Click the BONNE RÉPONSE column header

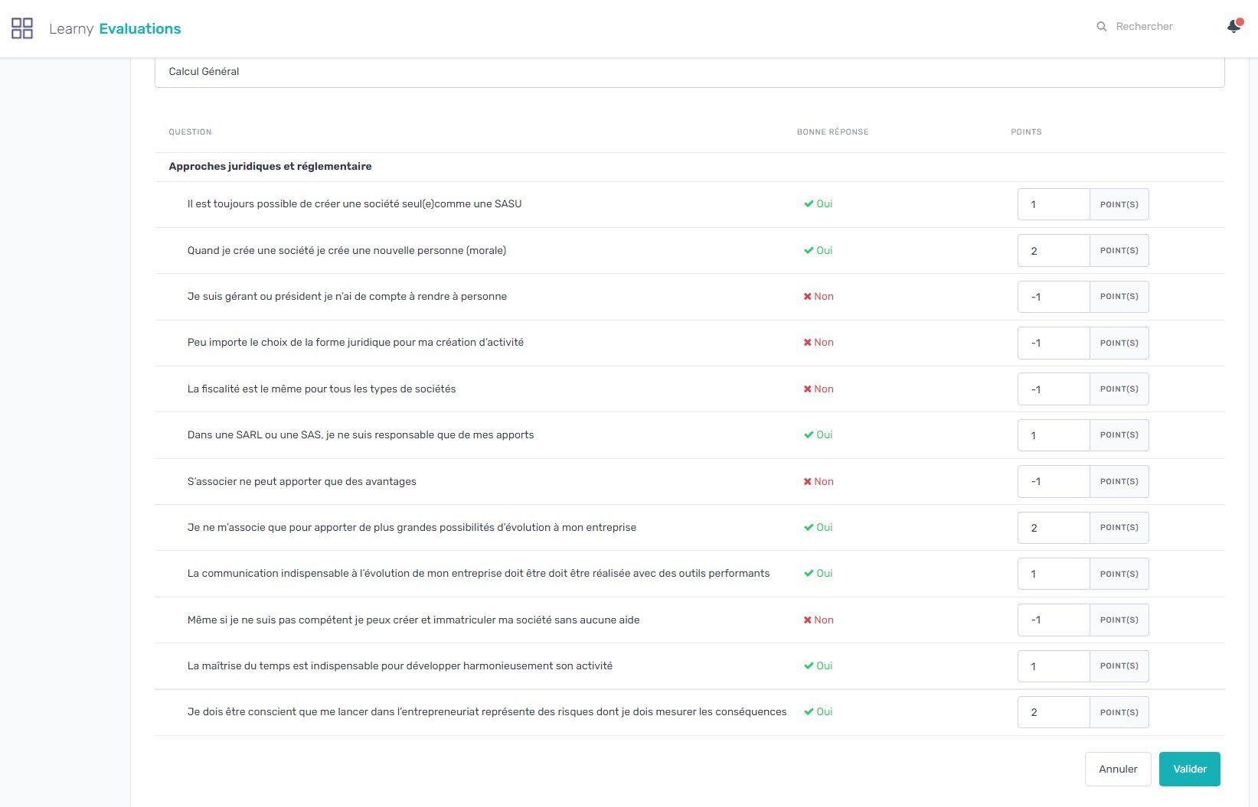coord(832,132)
